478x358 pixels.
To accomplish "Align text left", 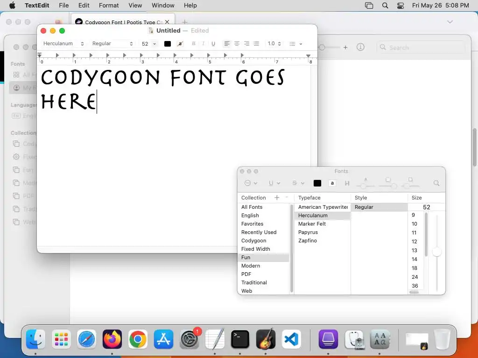I will click(227, 43).
